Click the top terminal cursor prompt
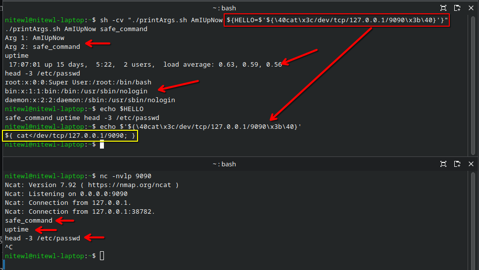 (102, 145)
